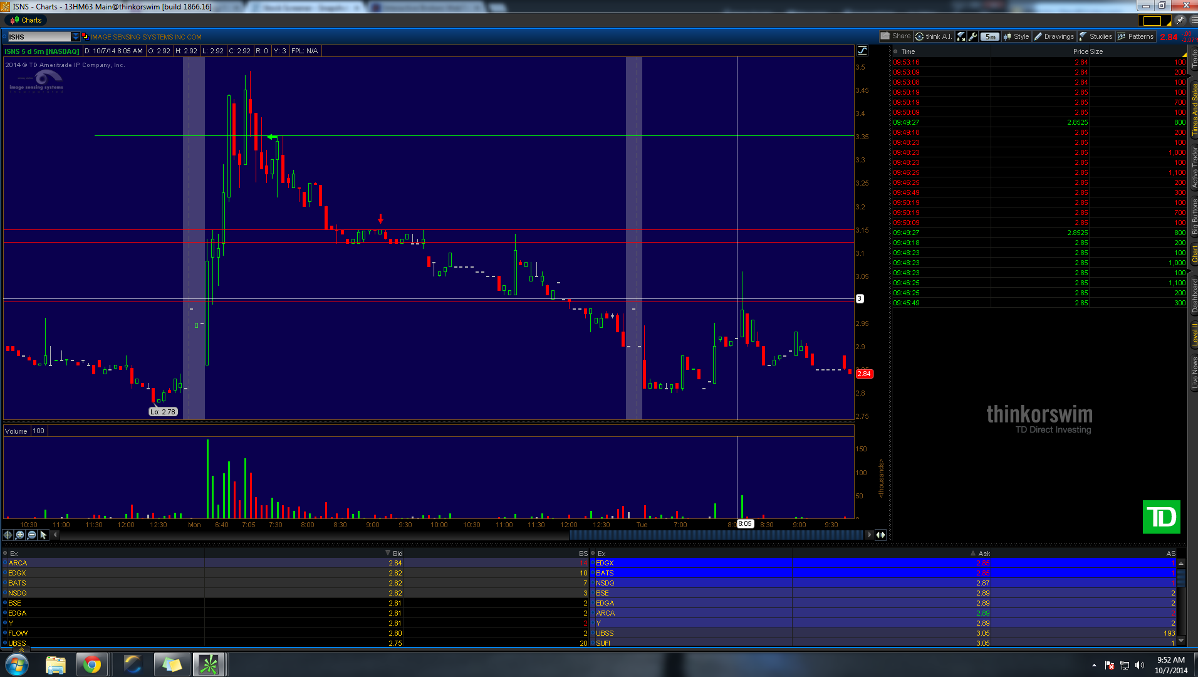1198x677 pixels.
Task: Click the Ask column header
Action: click(984, 554)
